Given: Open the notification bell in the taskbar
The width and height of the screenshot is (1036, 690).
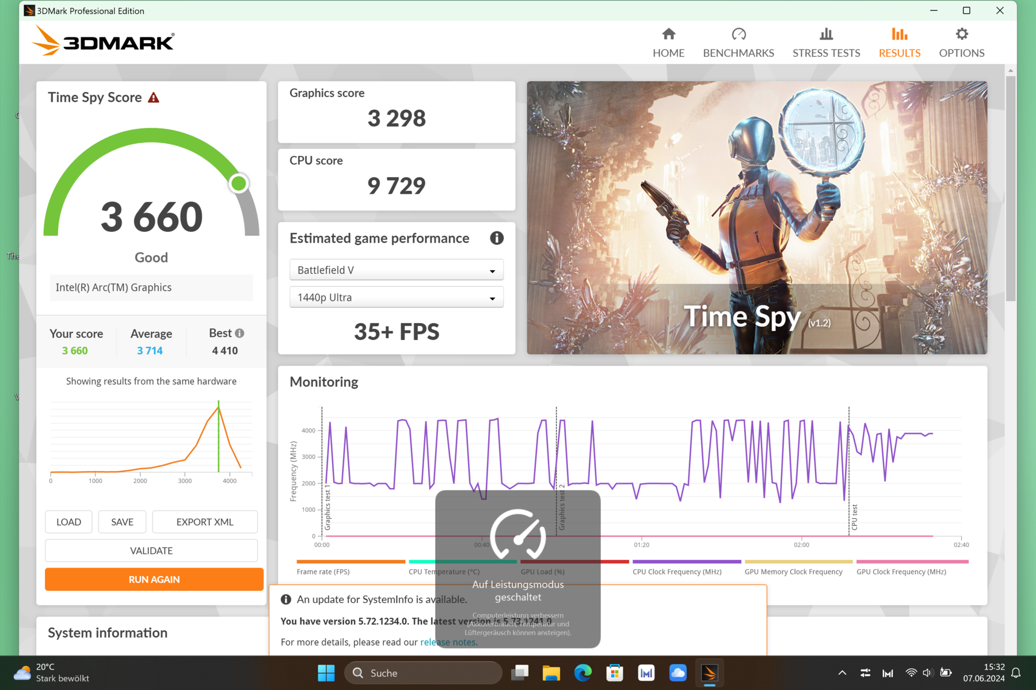Looking at the screenshot, I should [1016, 673].
